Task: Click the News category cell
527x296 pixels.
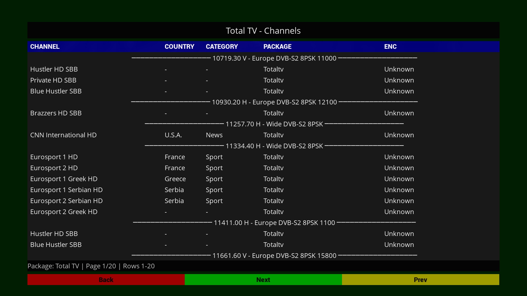Action: pyautogui.click(x=214, y=135)
